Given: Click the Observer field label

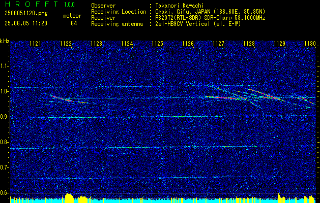Looking at the screenshot, I should [x=103, y=6].
